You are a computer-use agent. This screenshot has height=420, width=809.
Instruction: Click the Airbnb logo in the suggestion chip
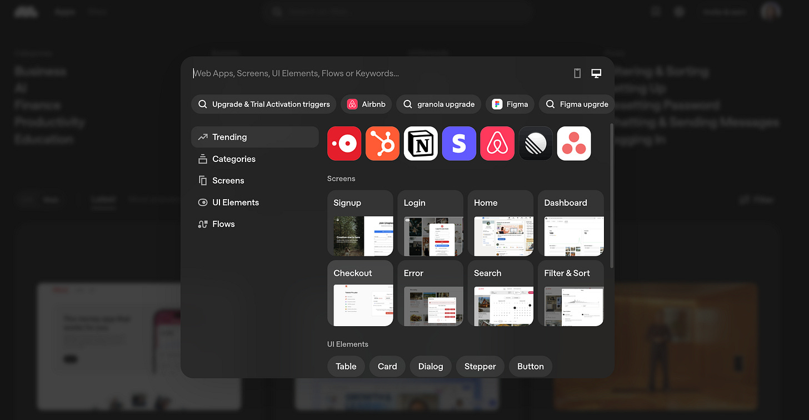click(352, 104)
